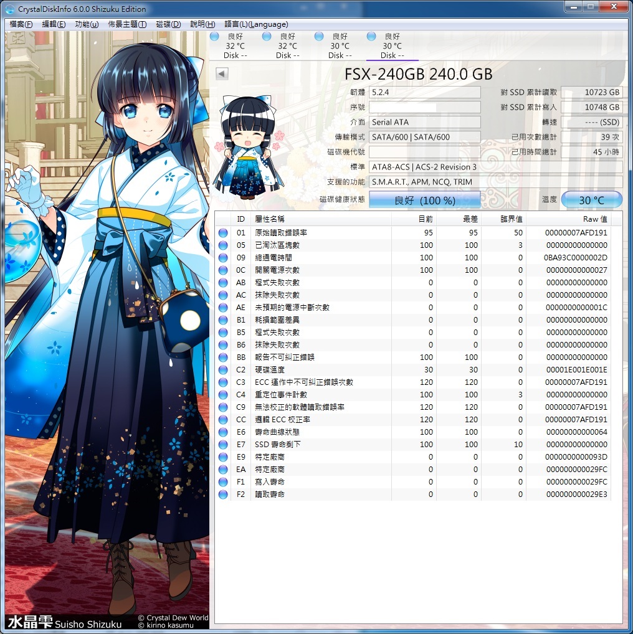633x634 pixels.
Task: Click the power-on hours value 45 小時
Action: click(x=591, y=152)
